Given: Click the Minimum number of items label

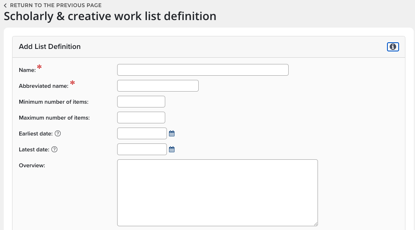Looking at the screenshot, I should point(54,102).
